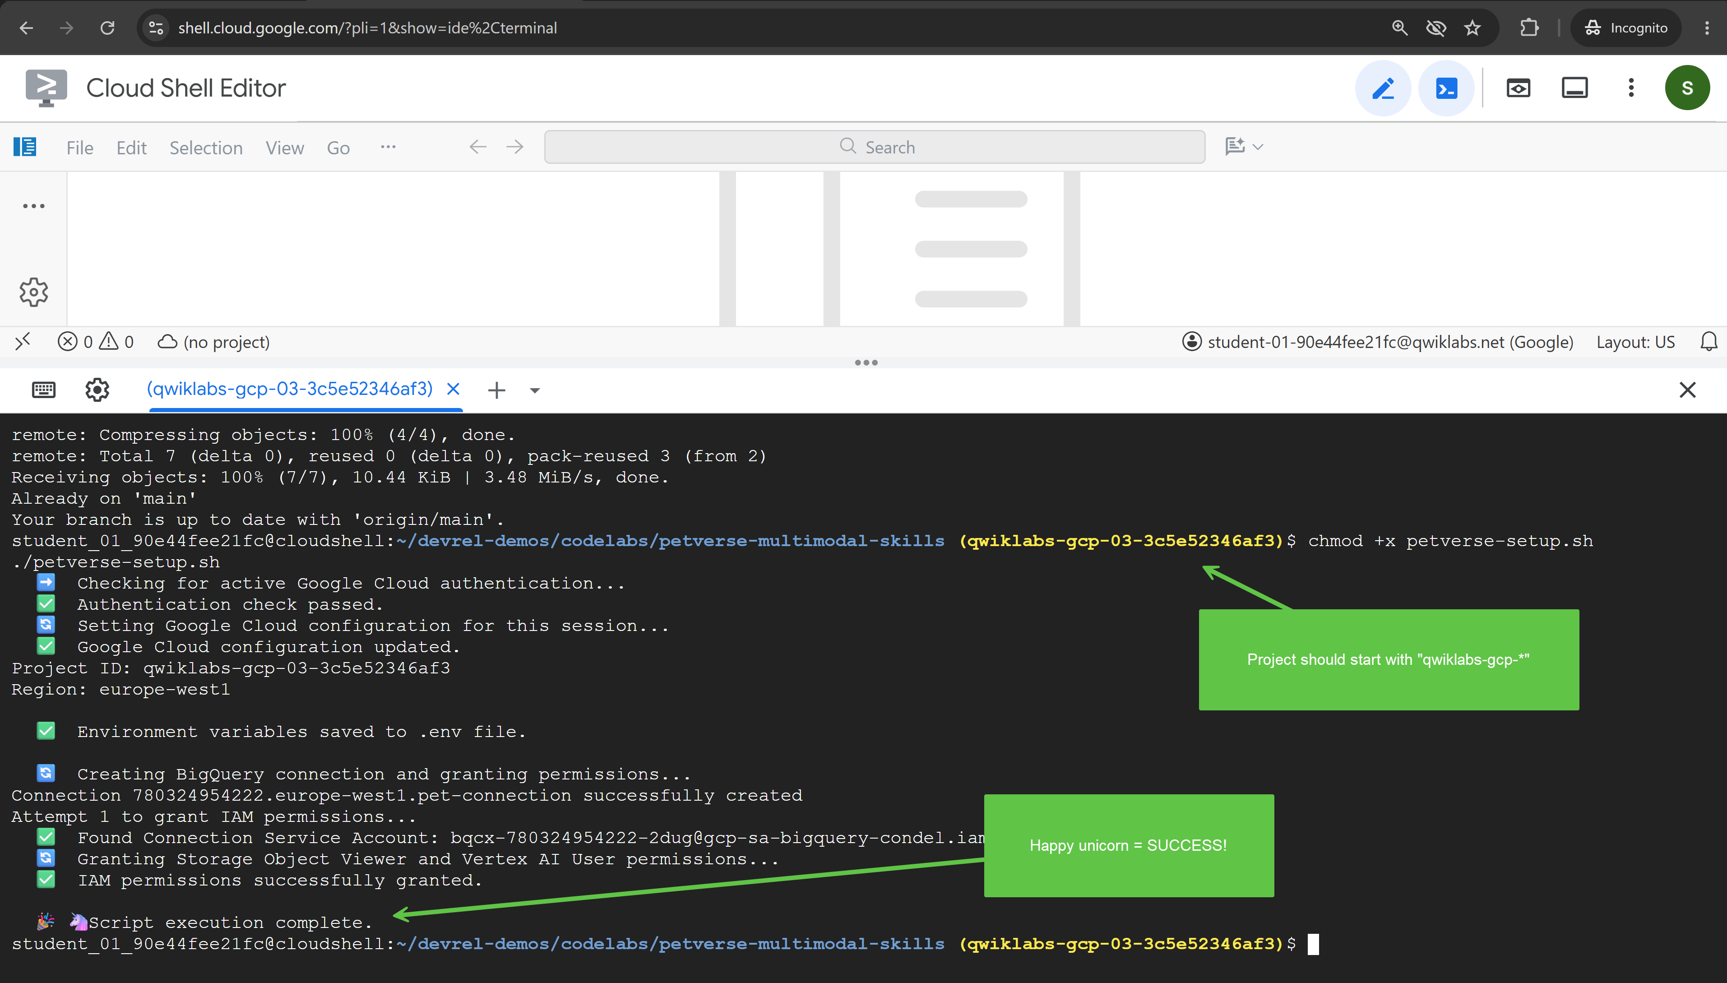
Task: Toggle the Open Terminal button
Action: point(1445,88)
